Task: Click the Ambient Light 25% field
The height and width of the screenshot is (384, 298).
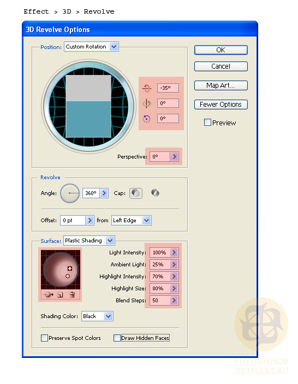Action: pos(160,264)
